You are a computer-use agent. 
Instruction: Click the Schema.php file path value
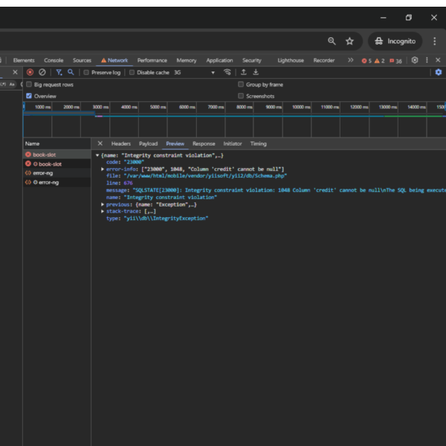[x=205, y=175]
